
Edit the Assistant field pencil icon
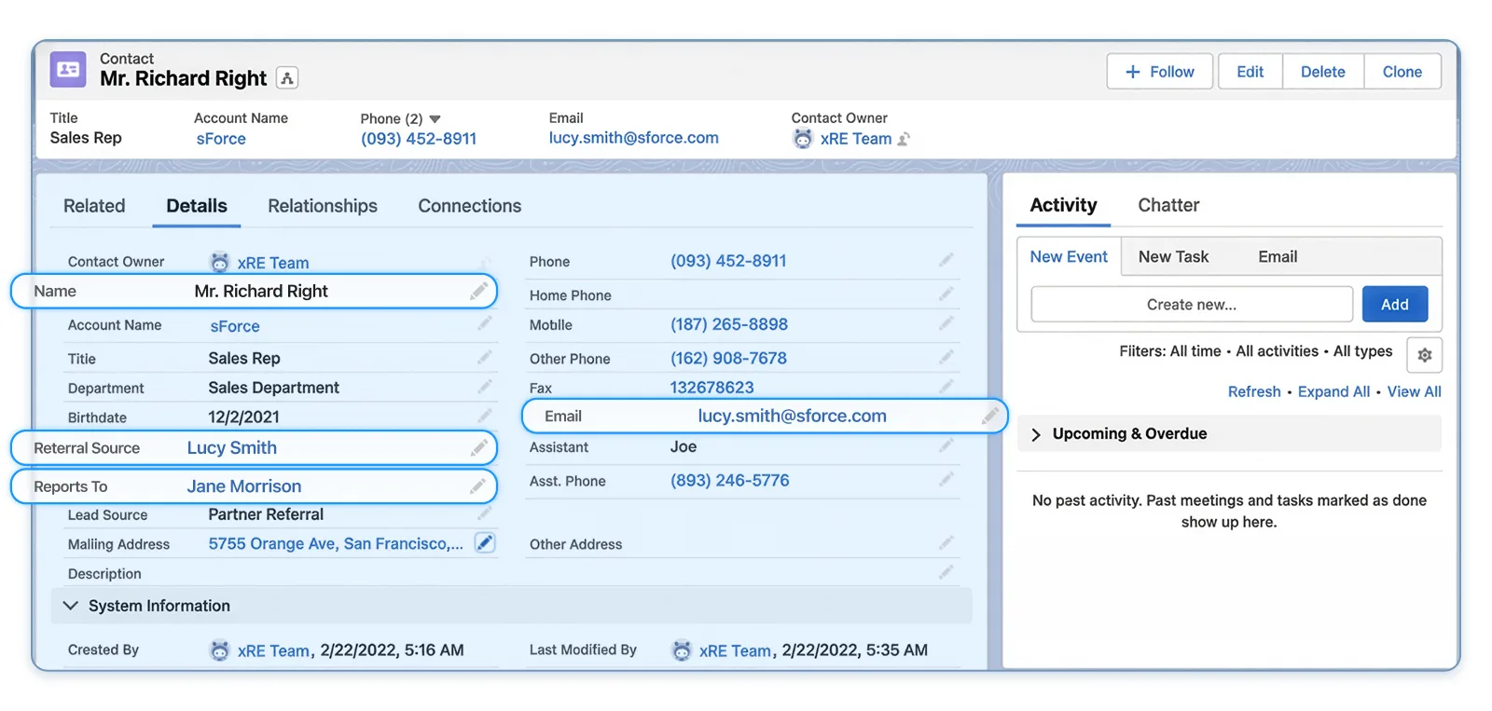[946, 446]
